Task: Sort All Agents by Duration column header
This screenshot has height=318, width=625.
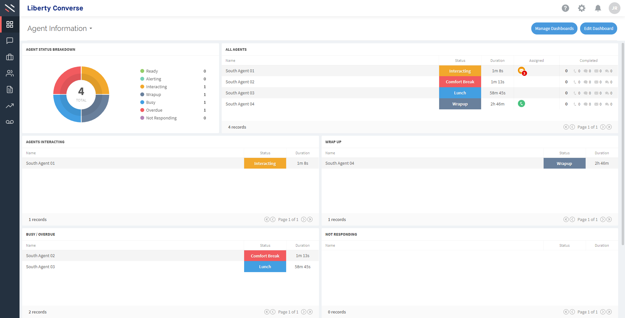Action: (497, 61)
